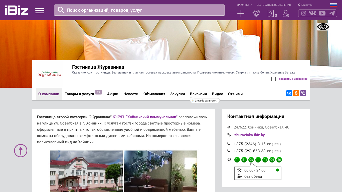
Task: Open the handshake partners icon
Action: point(256,13)
